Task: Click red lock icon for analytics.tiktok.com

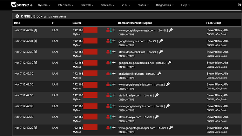Action: [x=108, y=74]
